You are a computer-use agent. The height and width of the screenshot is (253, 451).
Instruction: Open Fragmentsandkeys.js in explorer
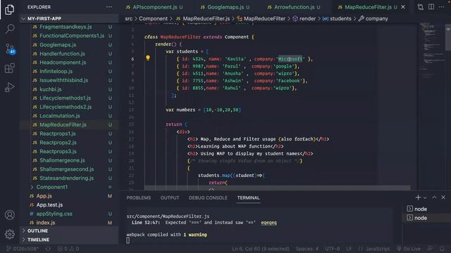point(66,27)
